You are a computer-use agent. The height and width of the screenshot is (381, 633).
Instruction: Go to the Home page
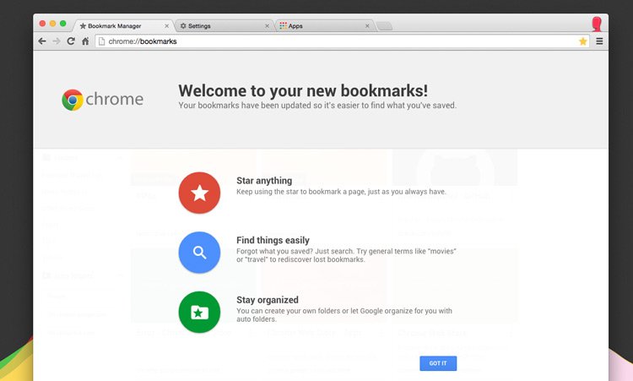(x=85, y=41)
